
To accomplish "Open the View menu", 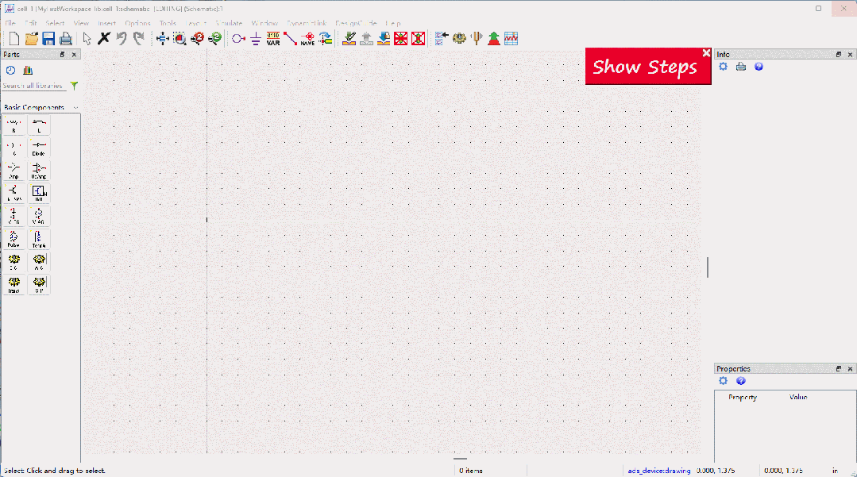I will [81, 23].
